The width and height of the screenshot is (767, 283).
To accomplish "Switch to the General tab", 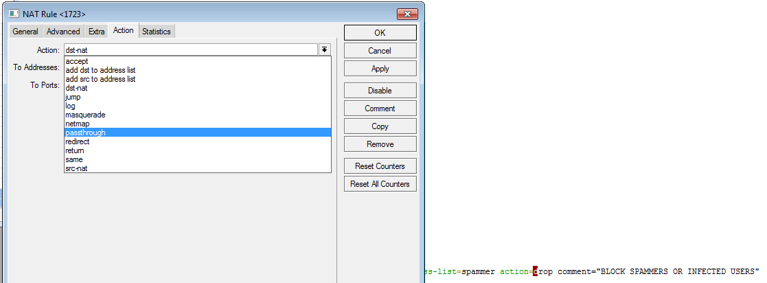I will click(x=25, y=32).
